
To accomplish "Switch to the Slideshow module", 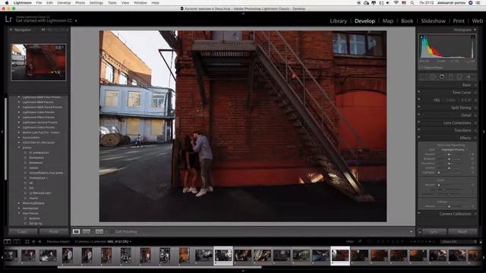I will point(433,20).
